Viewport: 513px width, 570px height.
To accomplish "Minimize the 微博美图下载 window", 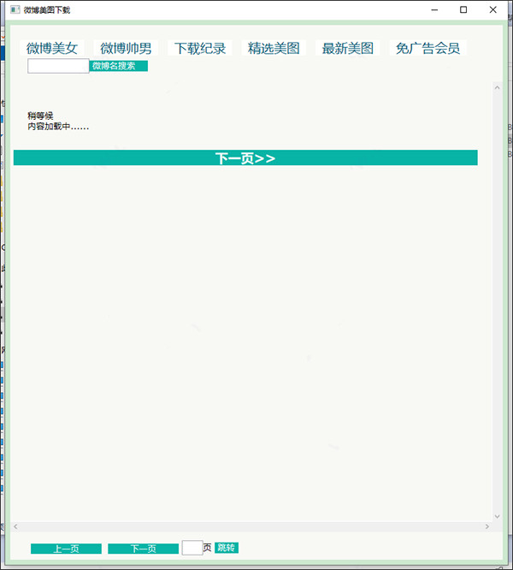I will tap(434, 9).
